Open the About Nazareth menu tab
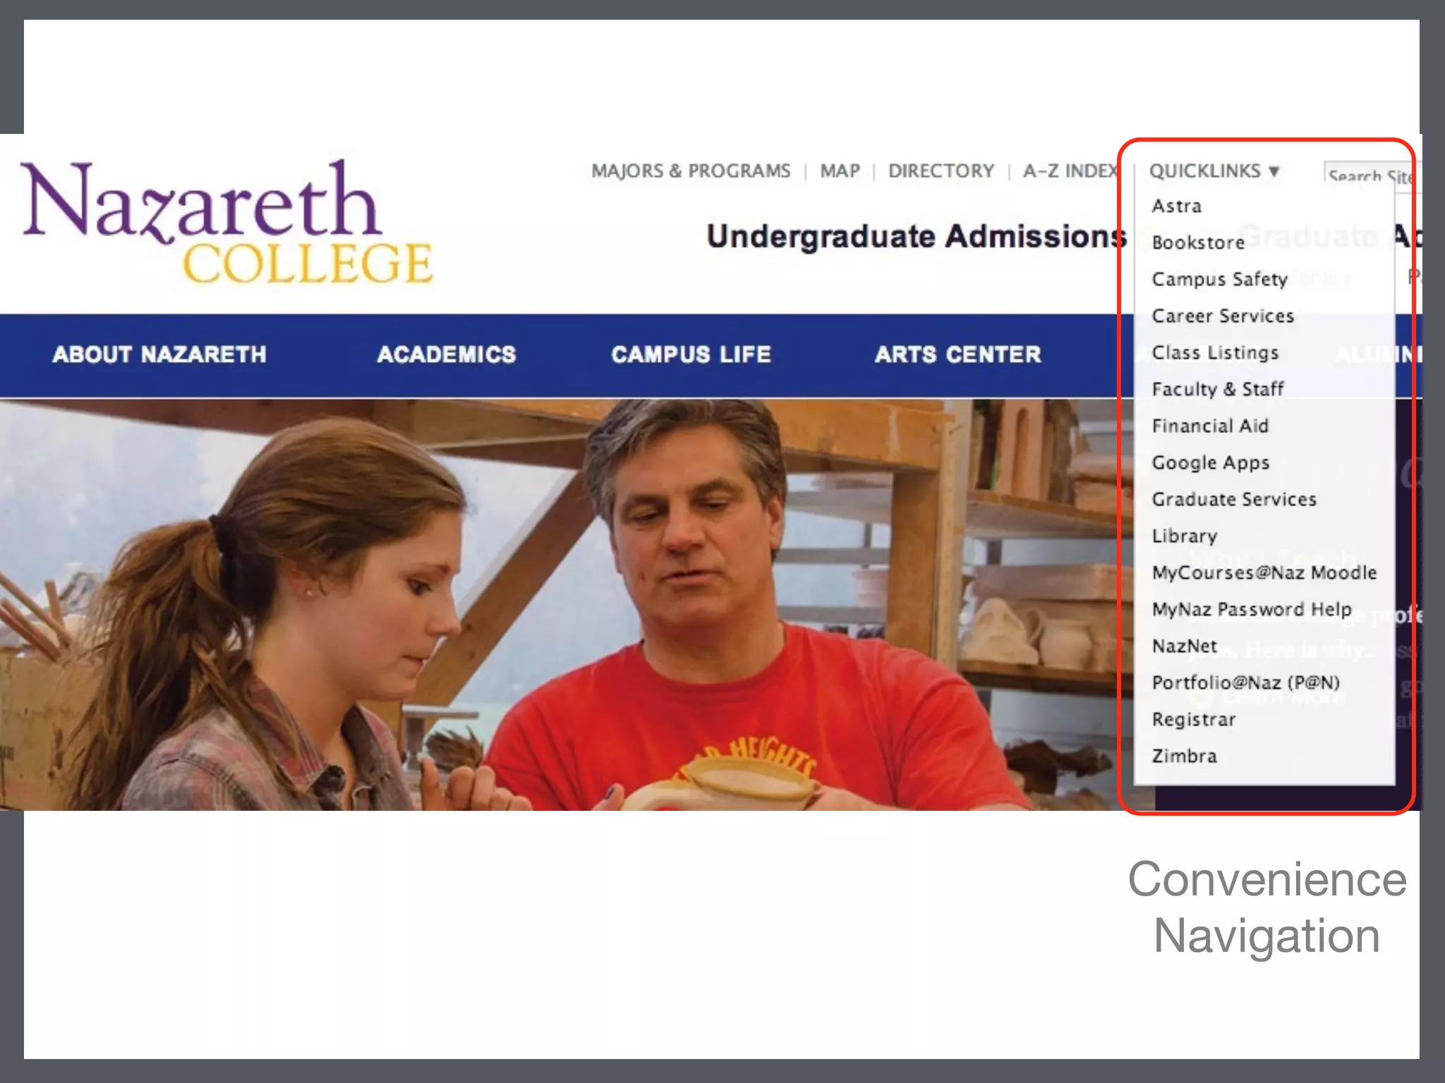 159,354
